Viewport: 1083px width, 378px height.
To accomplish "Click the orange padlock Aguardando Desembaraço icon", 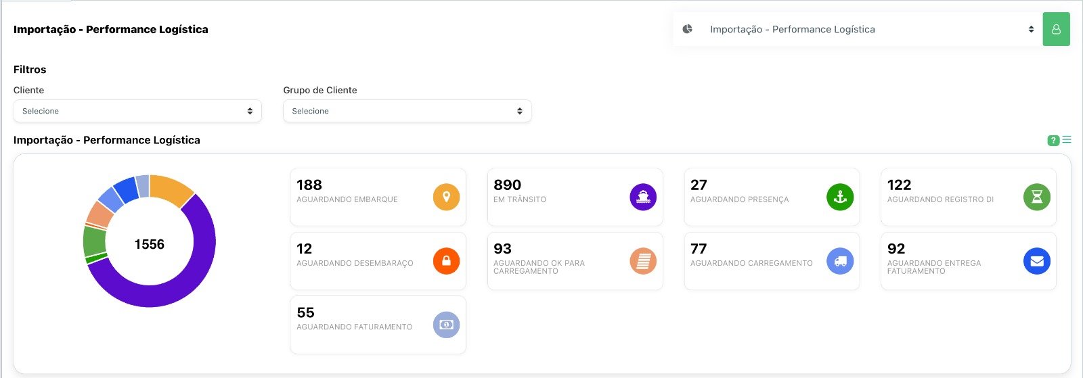I will click(446, 260).
